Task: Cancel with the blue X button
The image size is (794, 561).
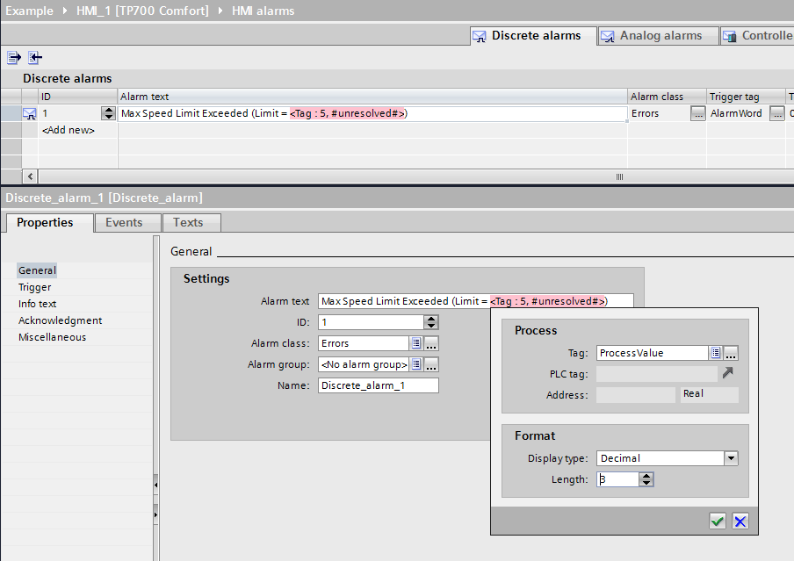Action: [740, 521]
